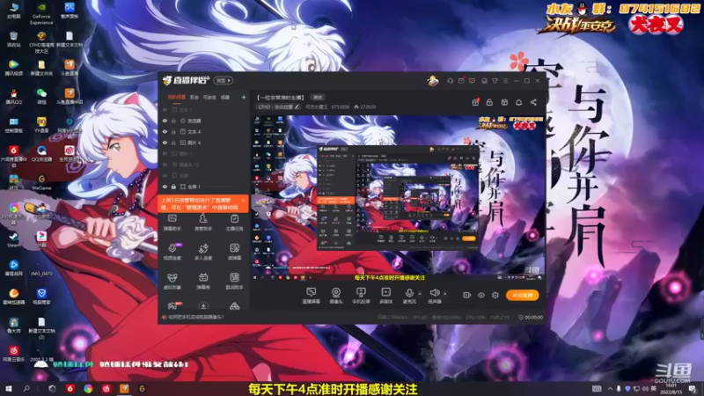Select the 我的场景 scene tab
This screenshot has height=396, width=704.
[177, 97]
